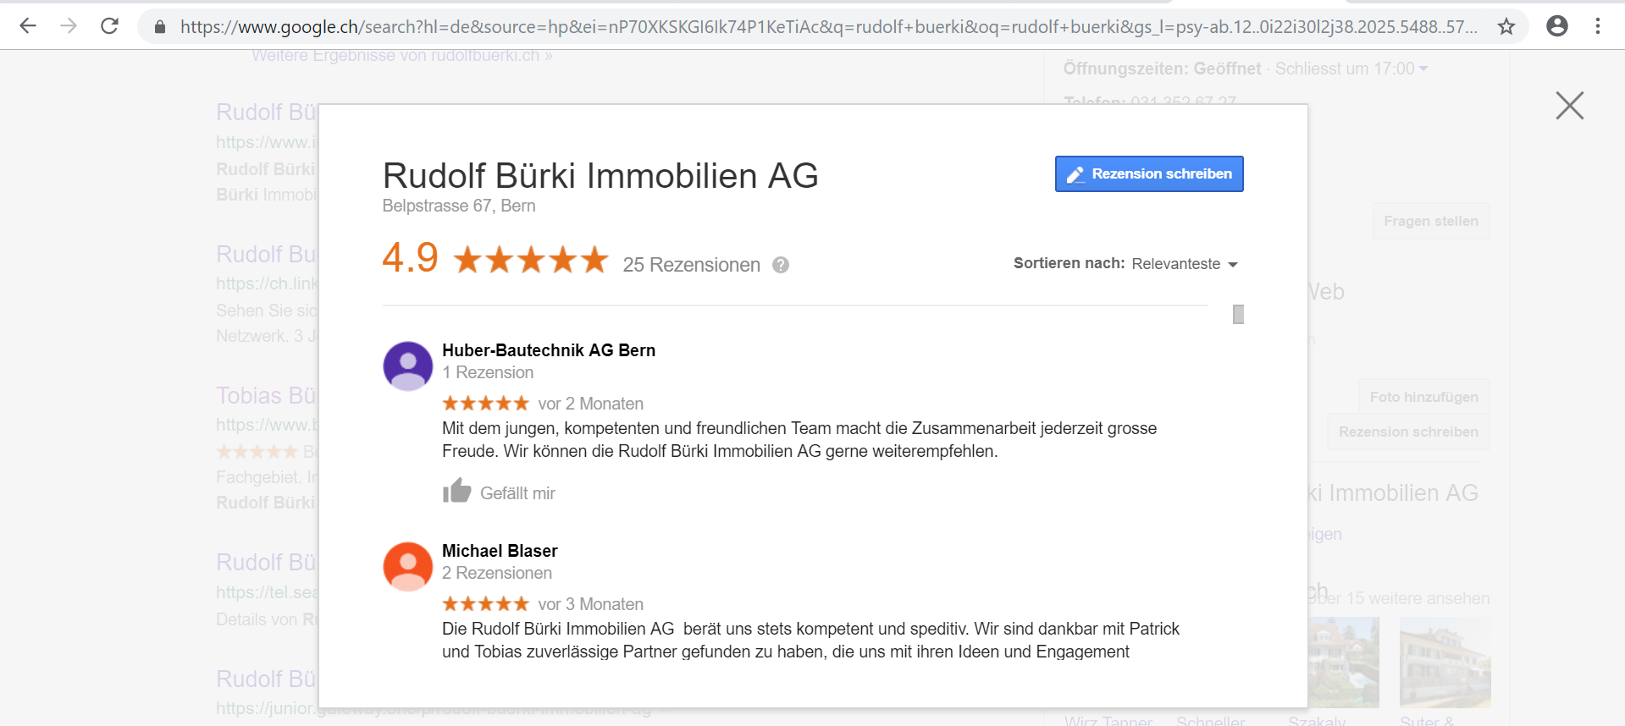Go back using browser back arrow
The image size is (1625, 726).
point(28,26)
